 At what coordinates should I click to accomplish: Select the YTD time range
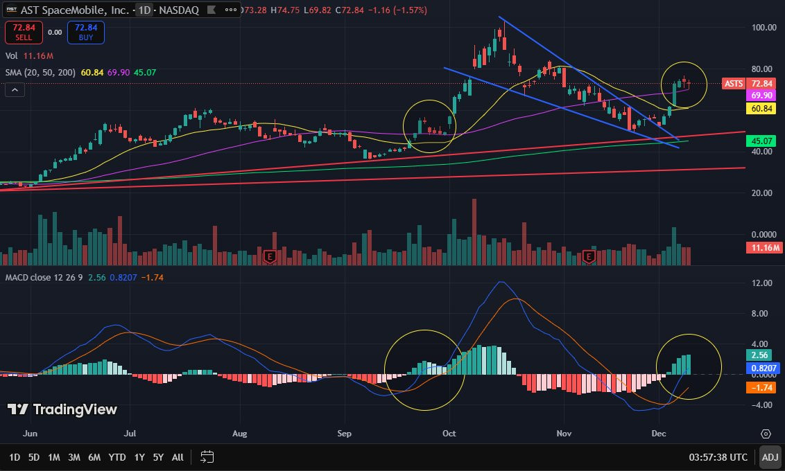(117, 457)
